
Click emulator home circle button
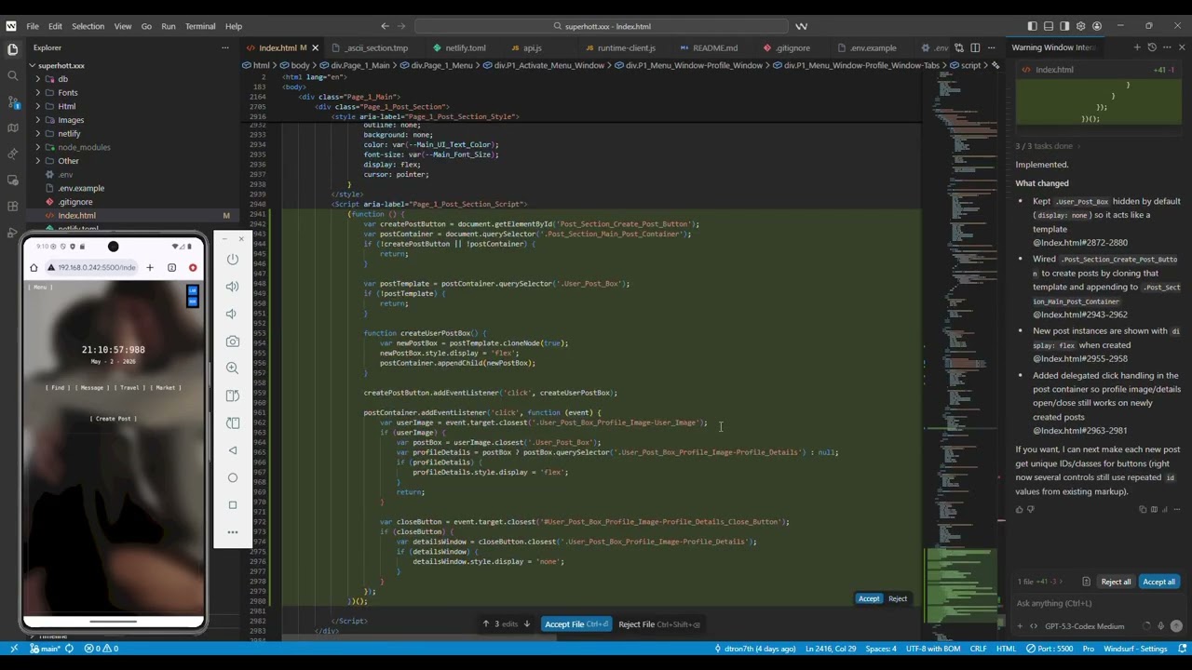(233, 477)
